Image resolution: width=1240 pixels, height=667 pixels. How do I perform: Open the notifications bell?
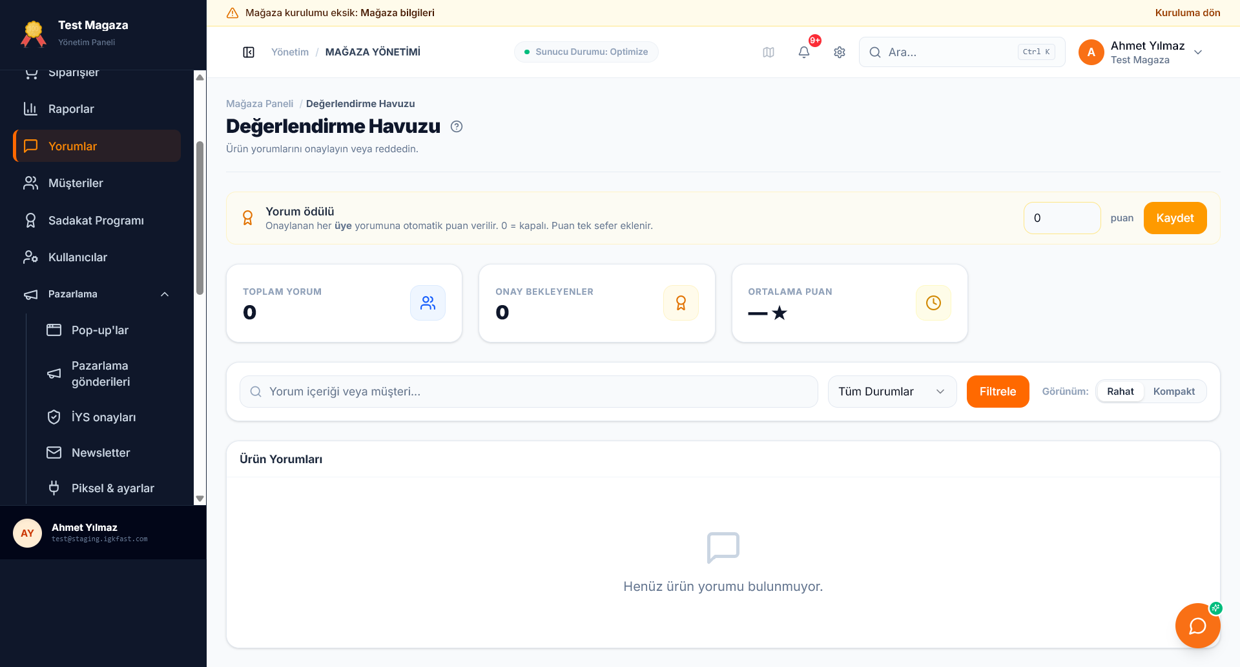coord(804,52)
